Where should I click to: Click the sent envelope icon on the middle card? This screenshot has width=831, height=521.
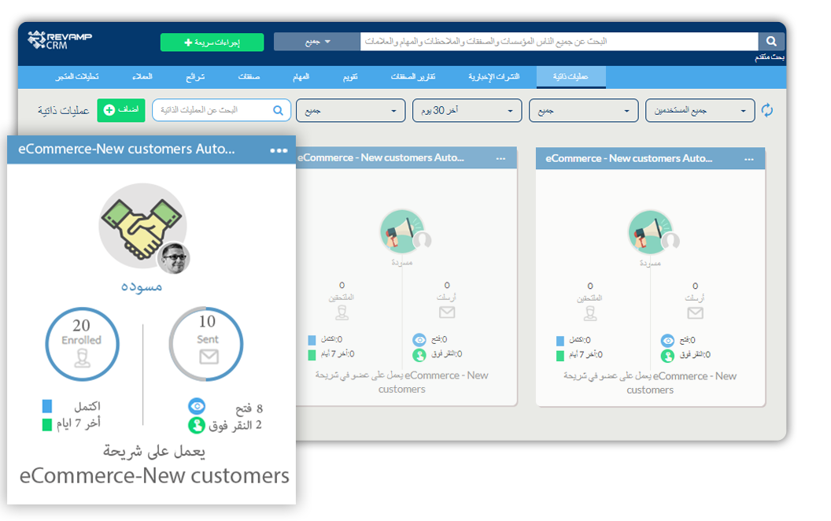point(447,312)
